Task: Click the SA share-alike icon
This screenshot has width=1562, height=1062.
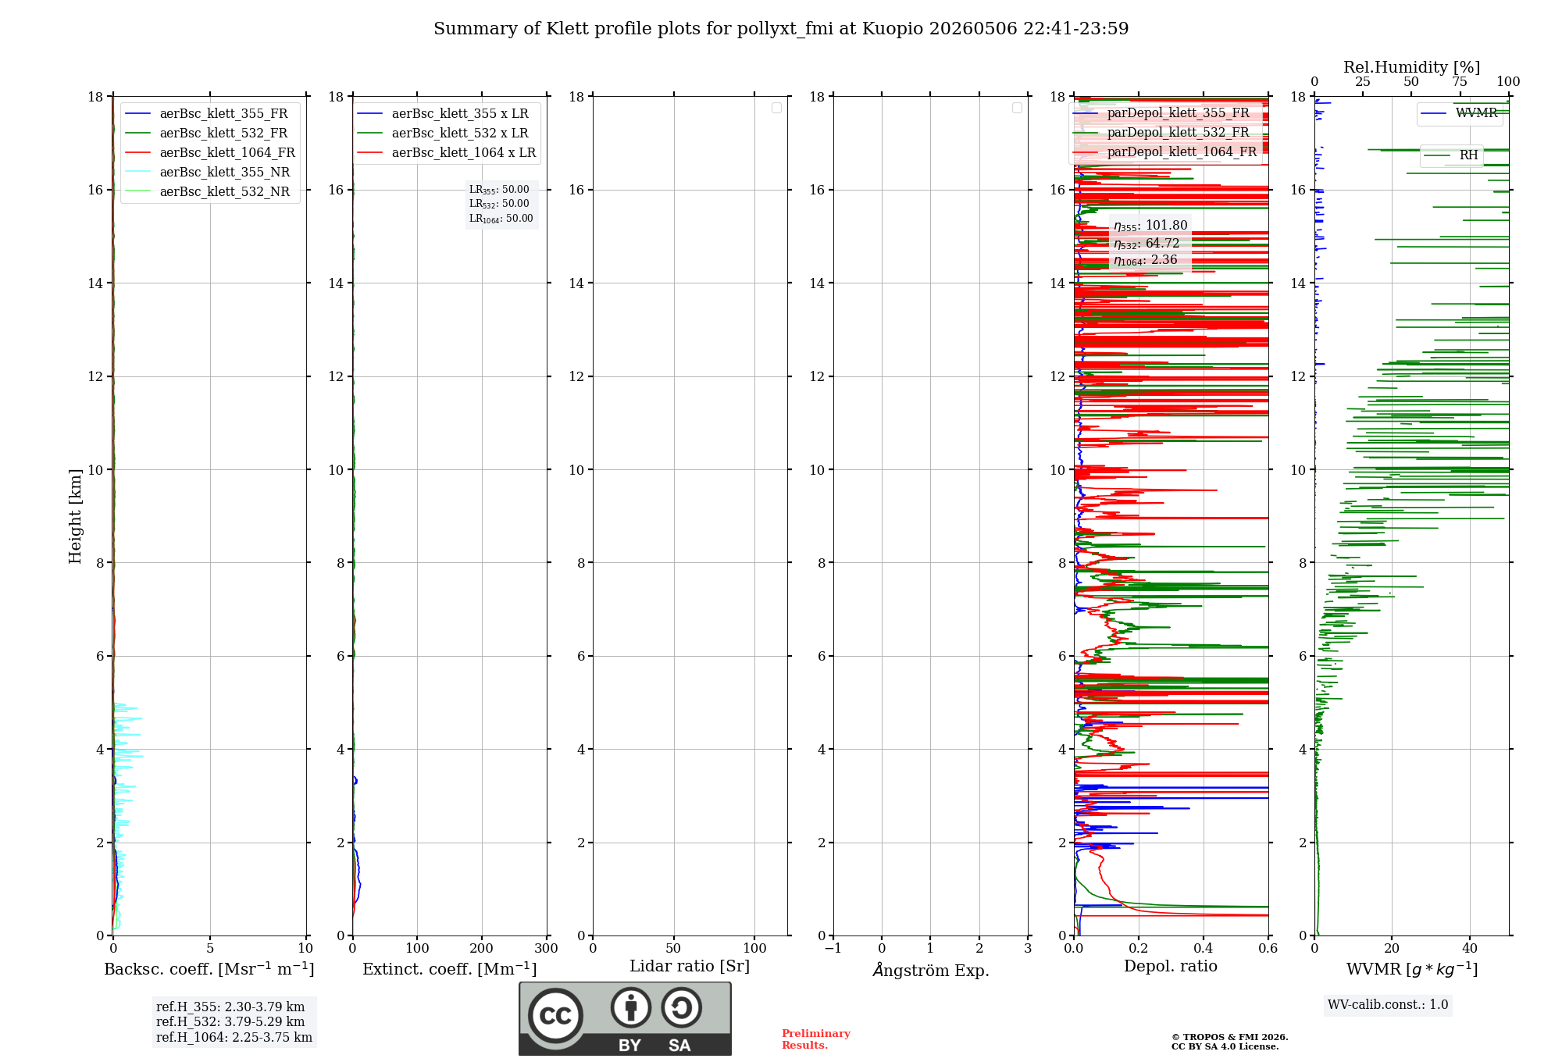Action: [x=681, y=1007]
